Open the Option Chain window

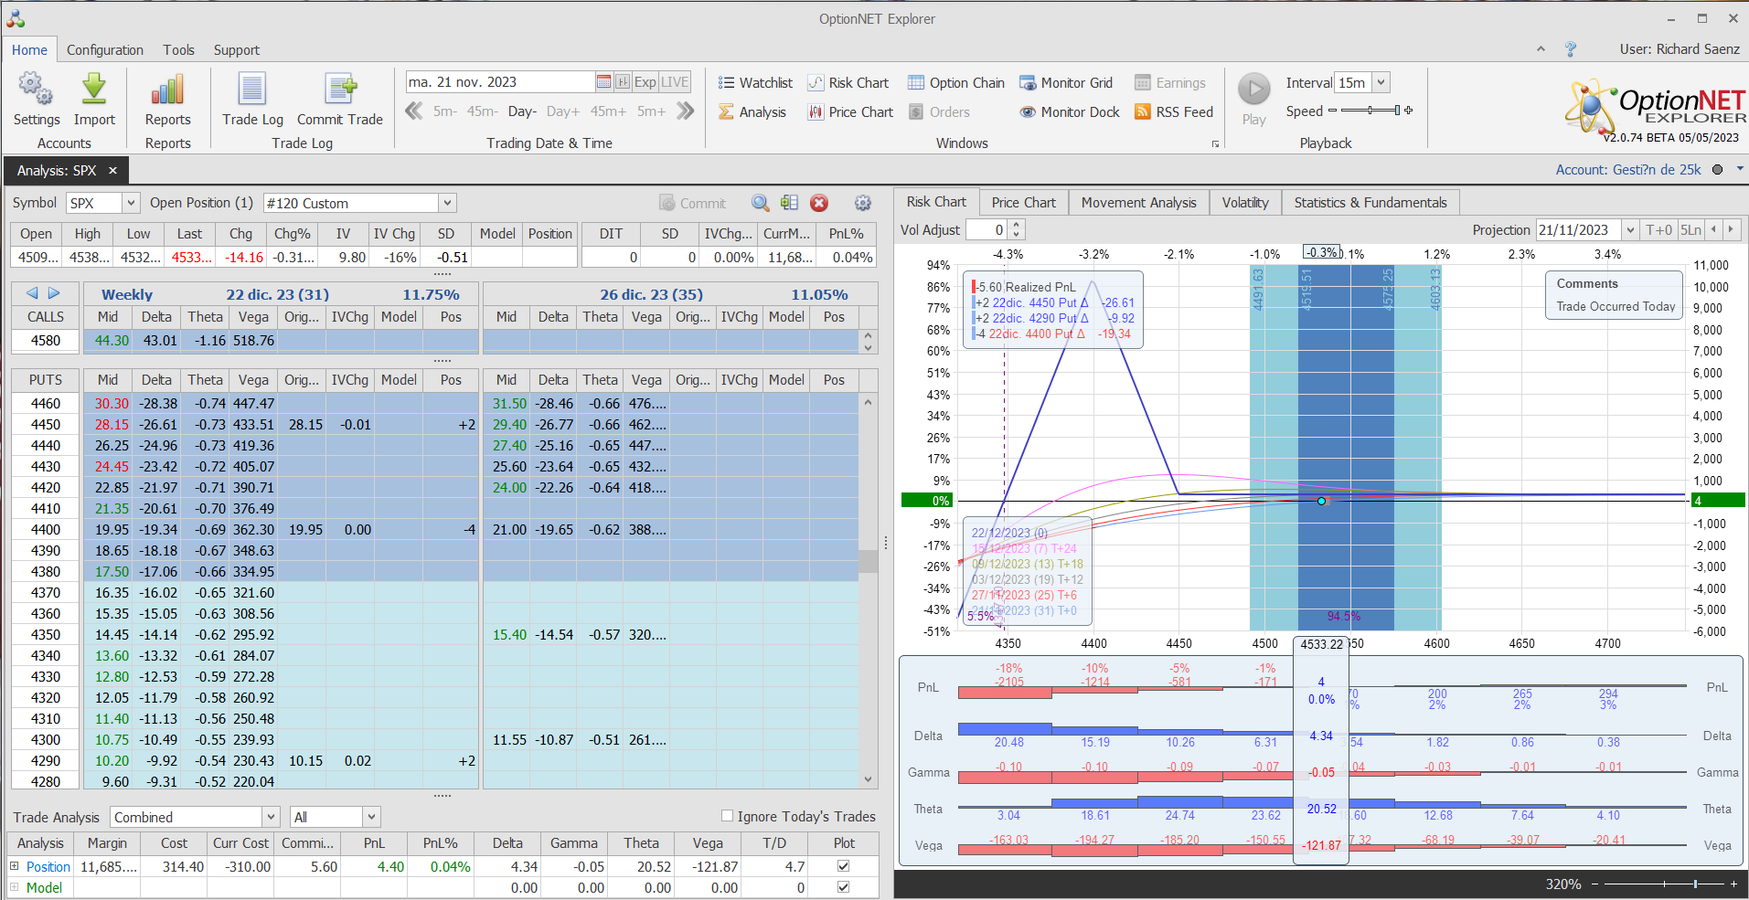(x=956, y=83)
